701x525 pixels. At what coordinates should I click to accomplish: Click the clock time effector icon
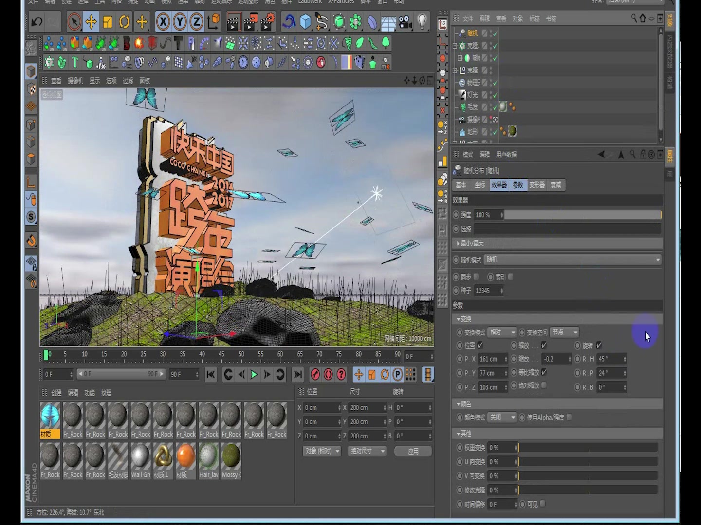point(243,62)
